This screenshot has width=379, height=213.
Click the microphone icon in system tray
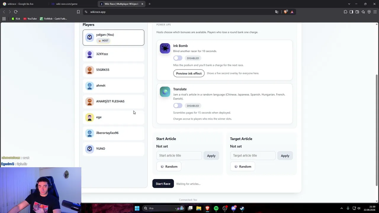tap(348, 208)
